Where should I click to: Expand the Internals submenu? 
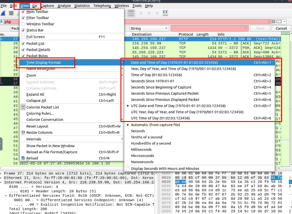click(x=71, y=139)
